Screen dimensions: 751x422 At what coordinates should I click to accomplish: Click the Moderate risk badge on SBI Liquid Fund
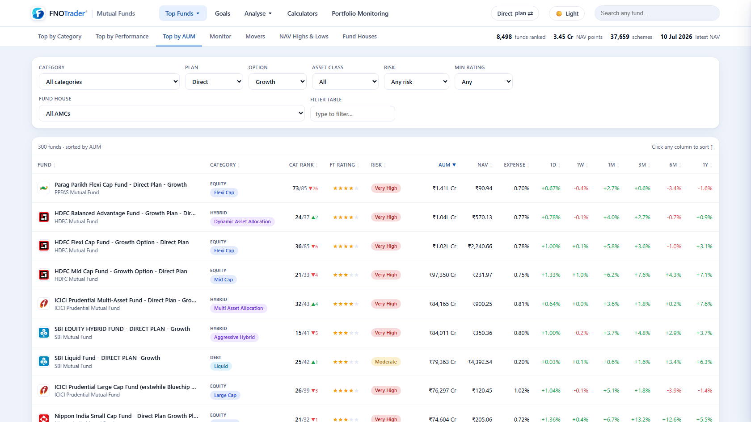click(386, 362)
